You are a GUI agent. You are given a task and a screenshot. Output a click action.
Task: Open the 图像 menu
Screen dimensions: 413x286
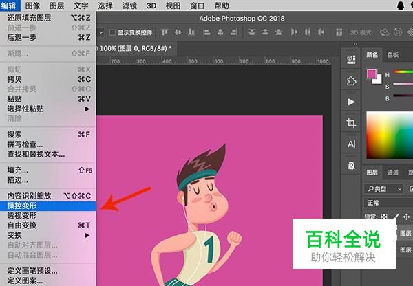pos(32,5)
